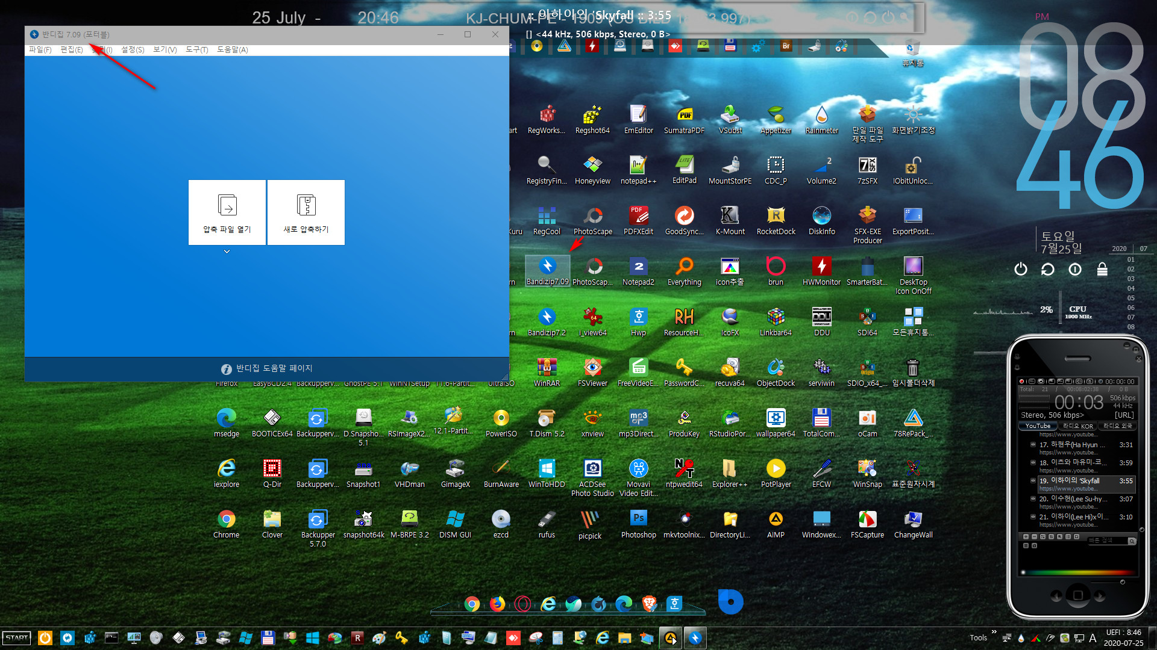
Task: Launch PhotoScape from the desktop
Action: [x=593, y=221]
